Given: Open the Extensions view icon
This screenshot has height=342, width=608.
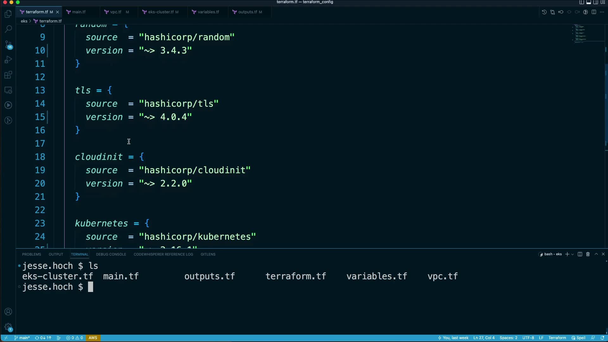Looking at the screenshot, I should point(8,75).
